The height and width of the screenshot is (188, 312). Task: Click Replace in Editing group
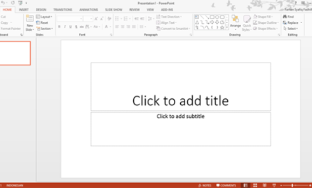click(291, 23)
